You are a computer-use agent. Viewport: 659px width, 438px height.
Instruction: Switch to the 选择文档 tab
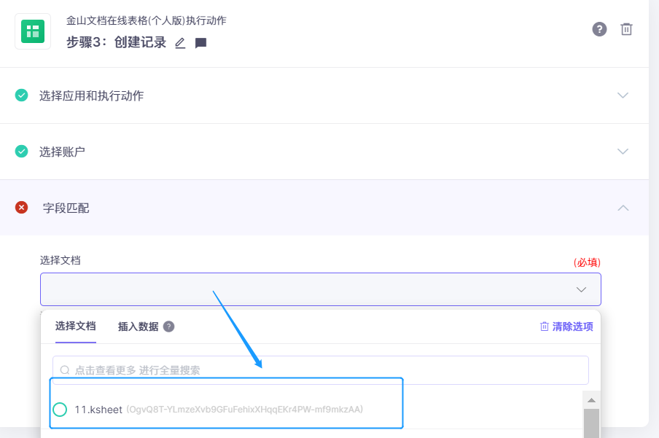tap(76, 326)
